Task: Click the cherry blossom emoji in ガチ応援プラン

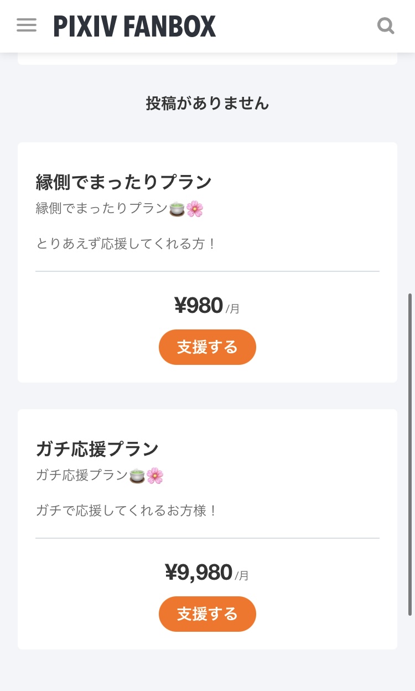Action: pyautogui.click(x=155, y=476)
